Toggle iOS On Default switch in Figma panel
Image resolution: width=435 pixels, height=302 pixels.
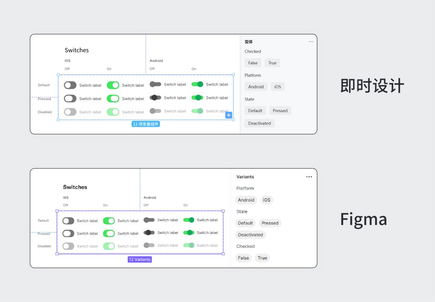point(109,221)
